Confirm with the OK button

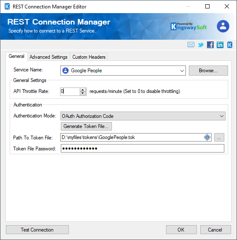pyautogui.click(x=181, y=229)
